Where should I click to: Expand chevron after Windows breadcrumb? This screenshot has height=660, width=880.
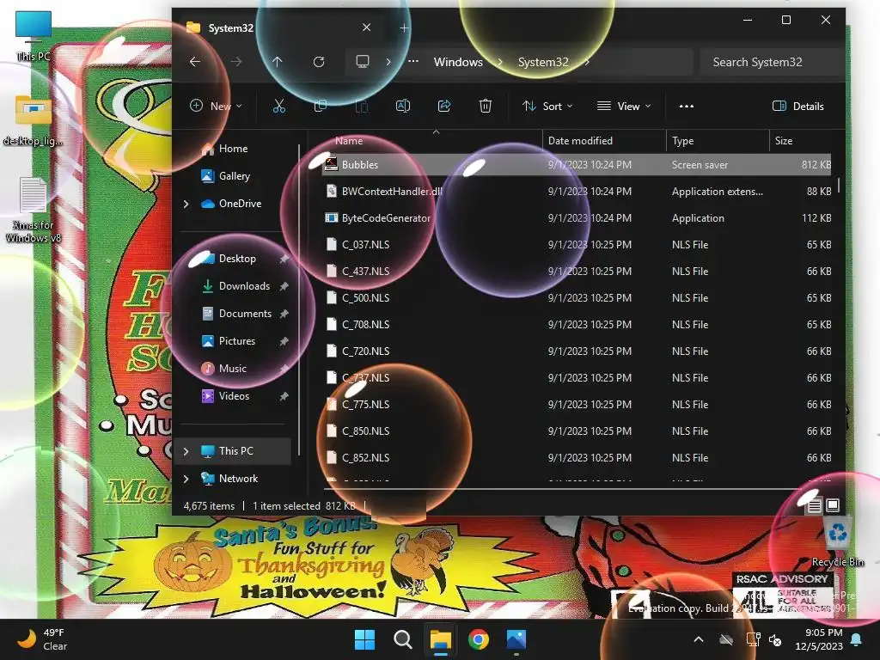pos(499,62)
